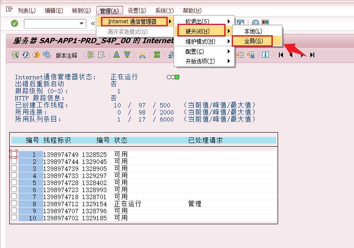The image size is (354, 248).
Task: Click the 已处理请求 column header
Action: click(x=205, y=140)
